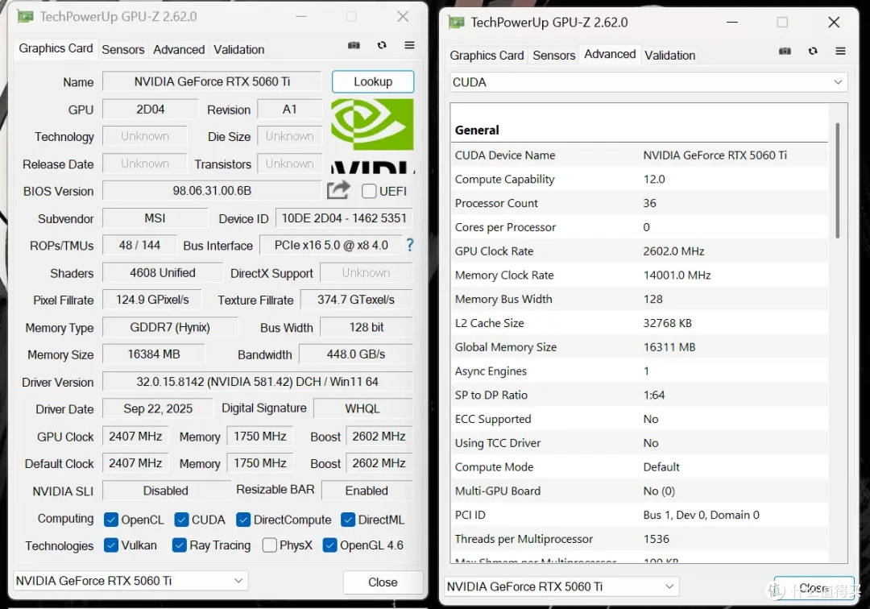Click Digital Signature value WHQL
This screenshot has width=870, height=609.
coord(362,408)
